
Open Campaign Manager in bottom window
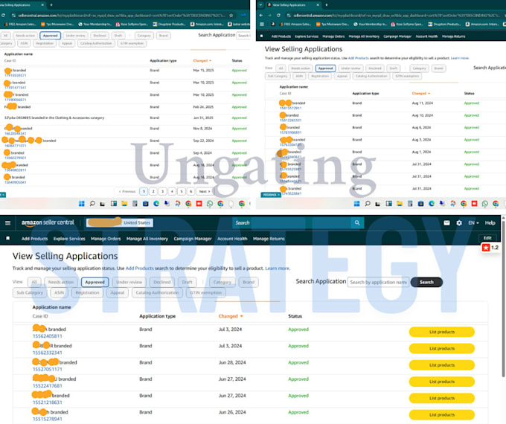tap(193, 239)
